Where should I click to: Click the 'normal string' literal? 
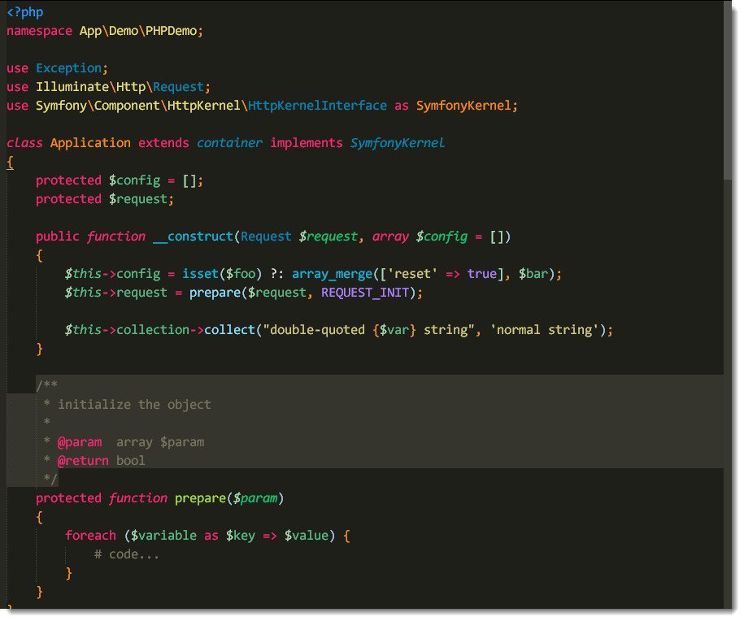[x=544, y=330]
